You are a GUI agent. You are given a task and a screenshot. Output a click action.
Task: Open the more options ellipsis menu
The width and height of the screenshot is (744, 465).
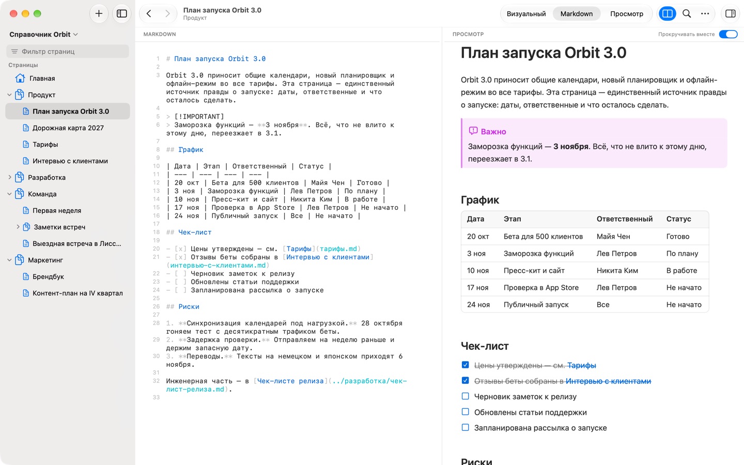705,14
